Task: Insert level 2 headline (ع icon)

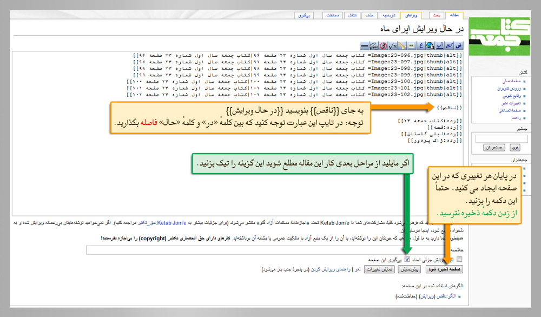Action: click(x=421, y=45)
